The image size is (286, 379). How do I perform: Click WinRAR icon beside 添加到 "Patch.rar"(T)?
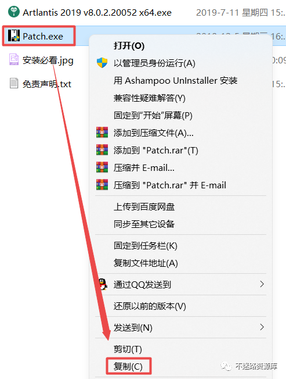102,150
